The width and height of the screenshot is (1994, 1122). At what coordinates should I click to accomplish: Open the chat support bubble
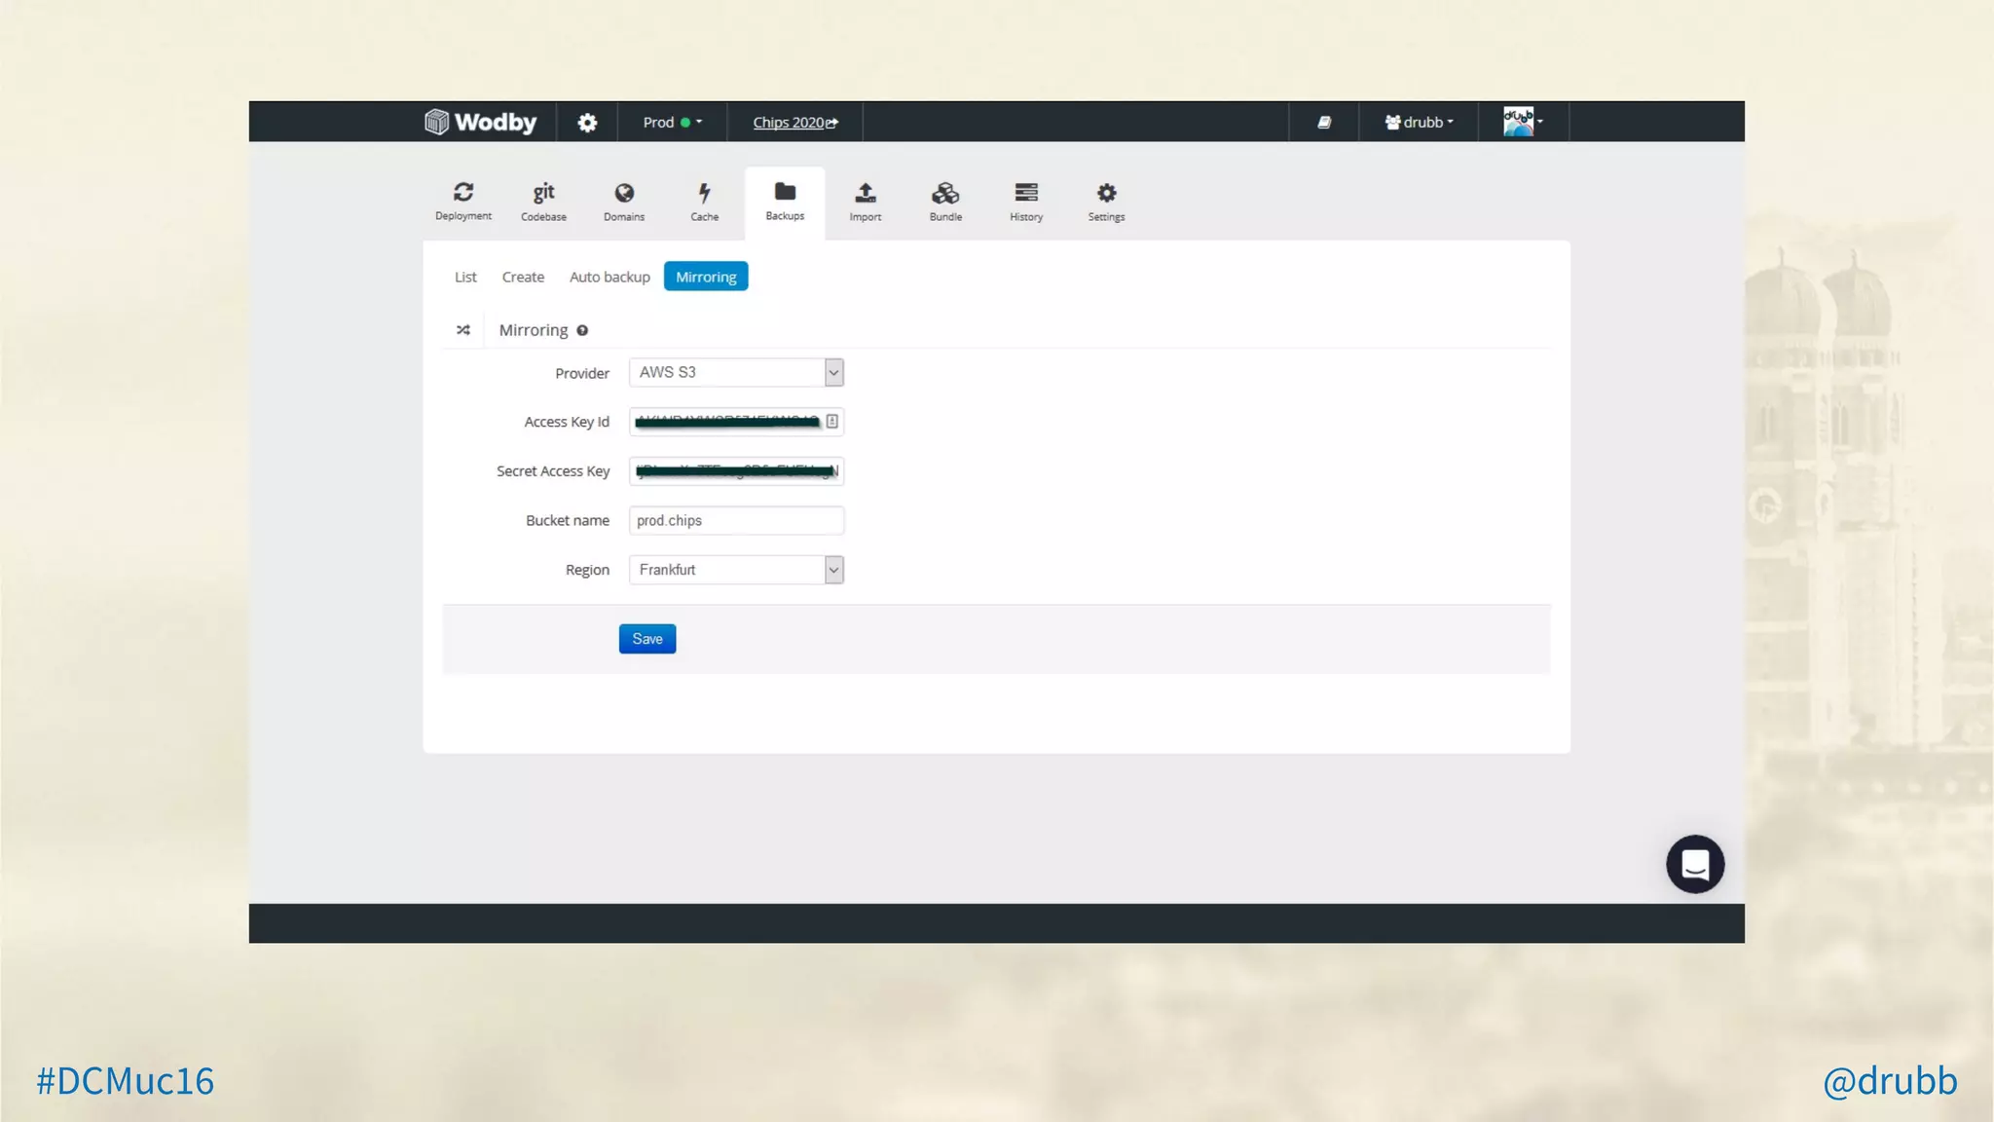(1695, 864)
